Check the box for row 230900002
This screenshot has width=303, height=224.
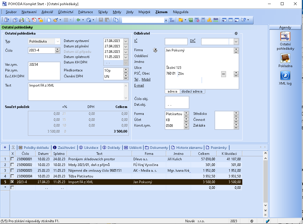pyautogui.click(x=12, y=165)
